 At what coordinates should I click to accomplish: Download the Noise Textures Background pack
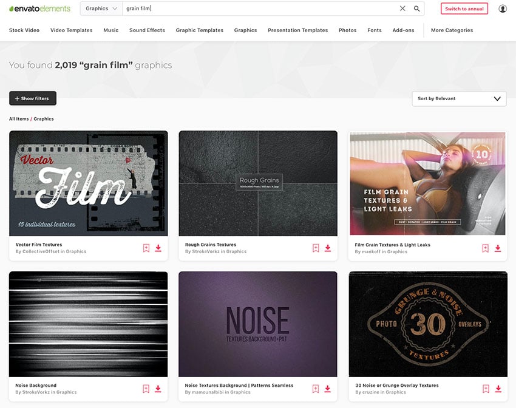click(328, 389)
